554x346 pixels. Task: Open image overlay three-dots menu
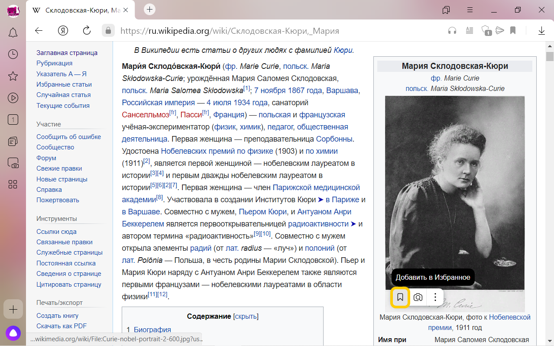[435, 297]
